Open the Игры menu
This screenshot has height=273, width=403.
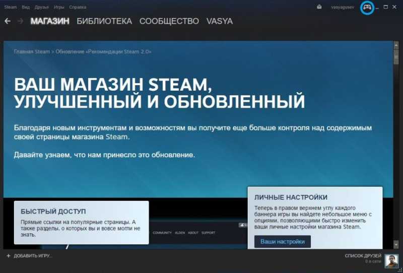tap(59, 7)
